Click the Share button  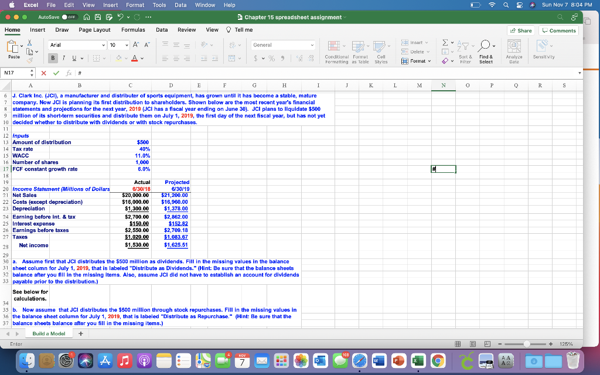(521, 29)
